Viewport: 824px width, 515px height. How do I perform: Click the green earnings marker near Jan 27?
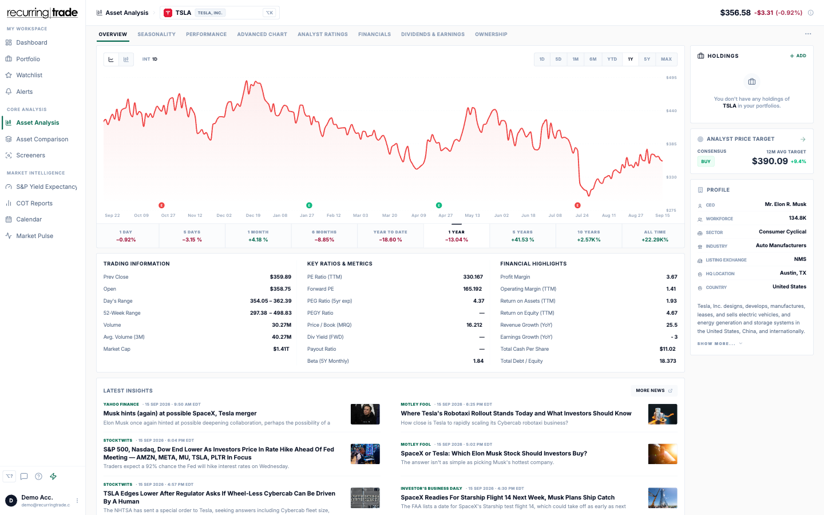[x=309, y=205]
